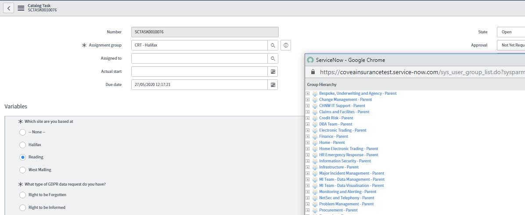
Task: Choose Right to be Forgotten option
Action: [22, 195]
